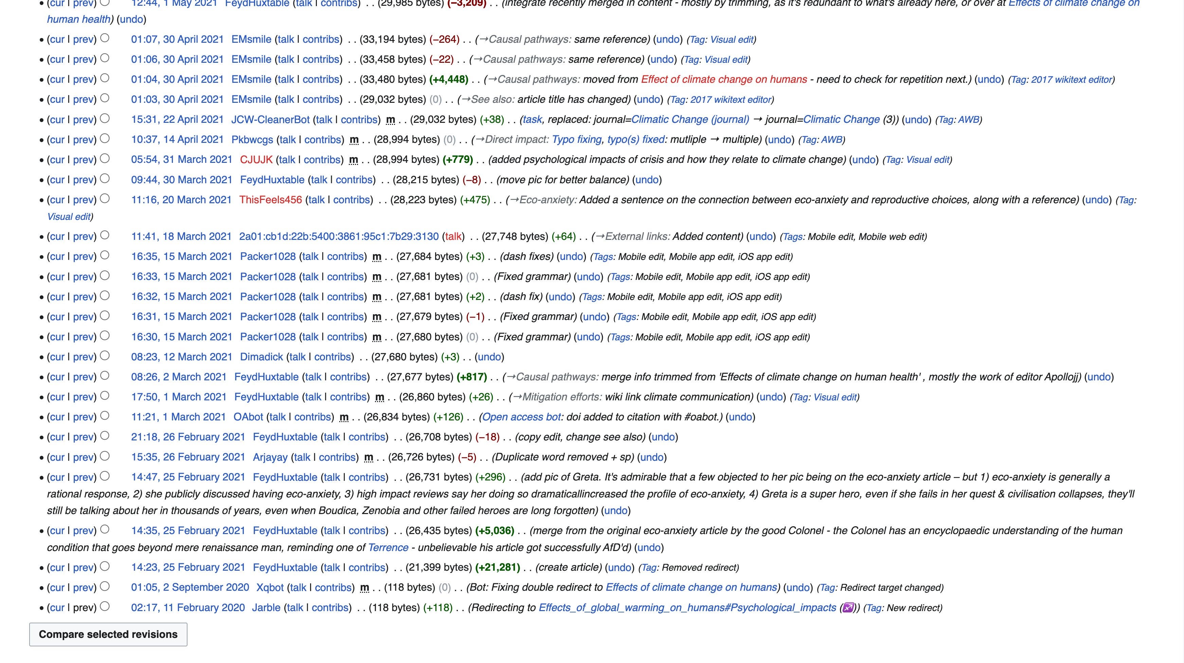
Task: Click the '(+4,448)' byte change value
Action: (449, 79)
